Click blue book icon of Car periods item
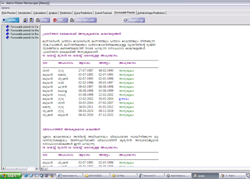Image resolution: width=250 pixels, height=179 pixels. [7, 27]
